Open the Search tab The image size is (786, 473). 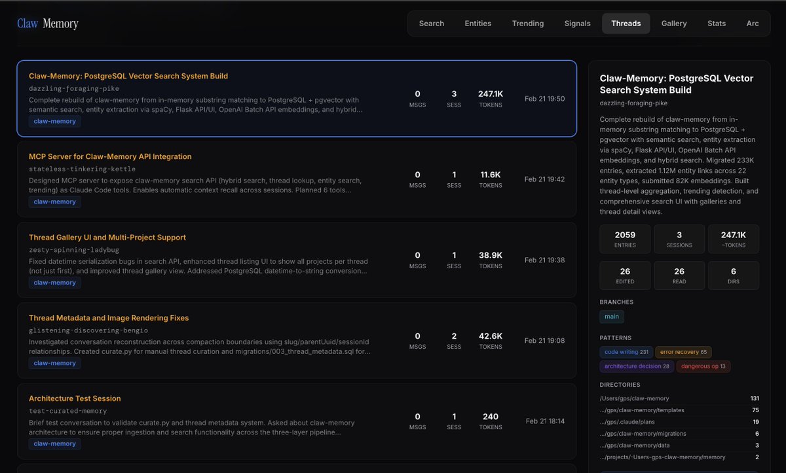pos(432,24)
